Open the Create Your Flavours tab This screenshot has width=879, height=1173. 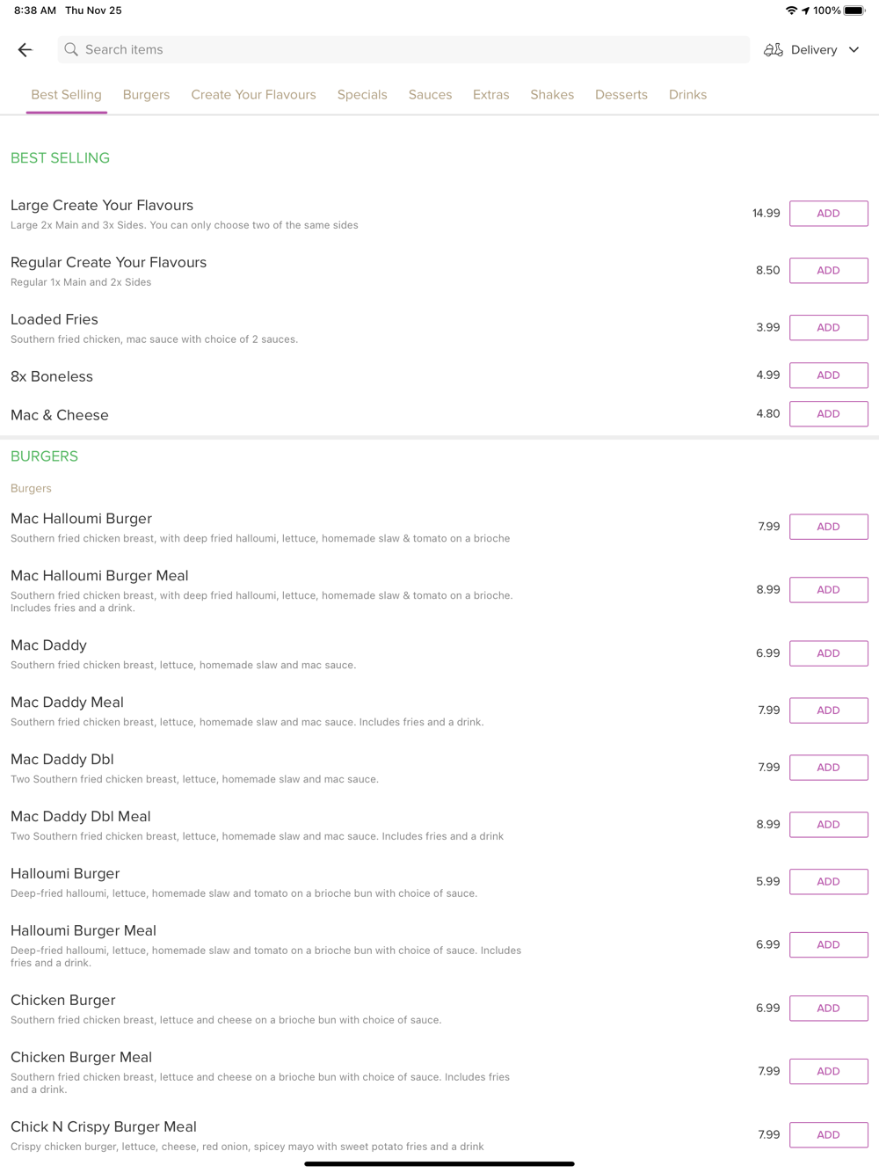[253, 95]
